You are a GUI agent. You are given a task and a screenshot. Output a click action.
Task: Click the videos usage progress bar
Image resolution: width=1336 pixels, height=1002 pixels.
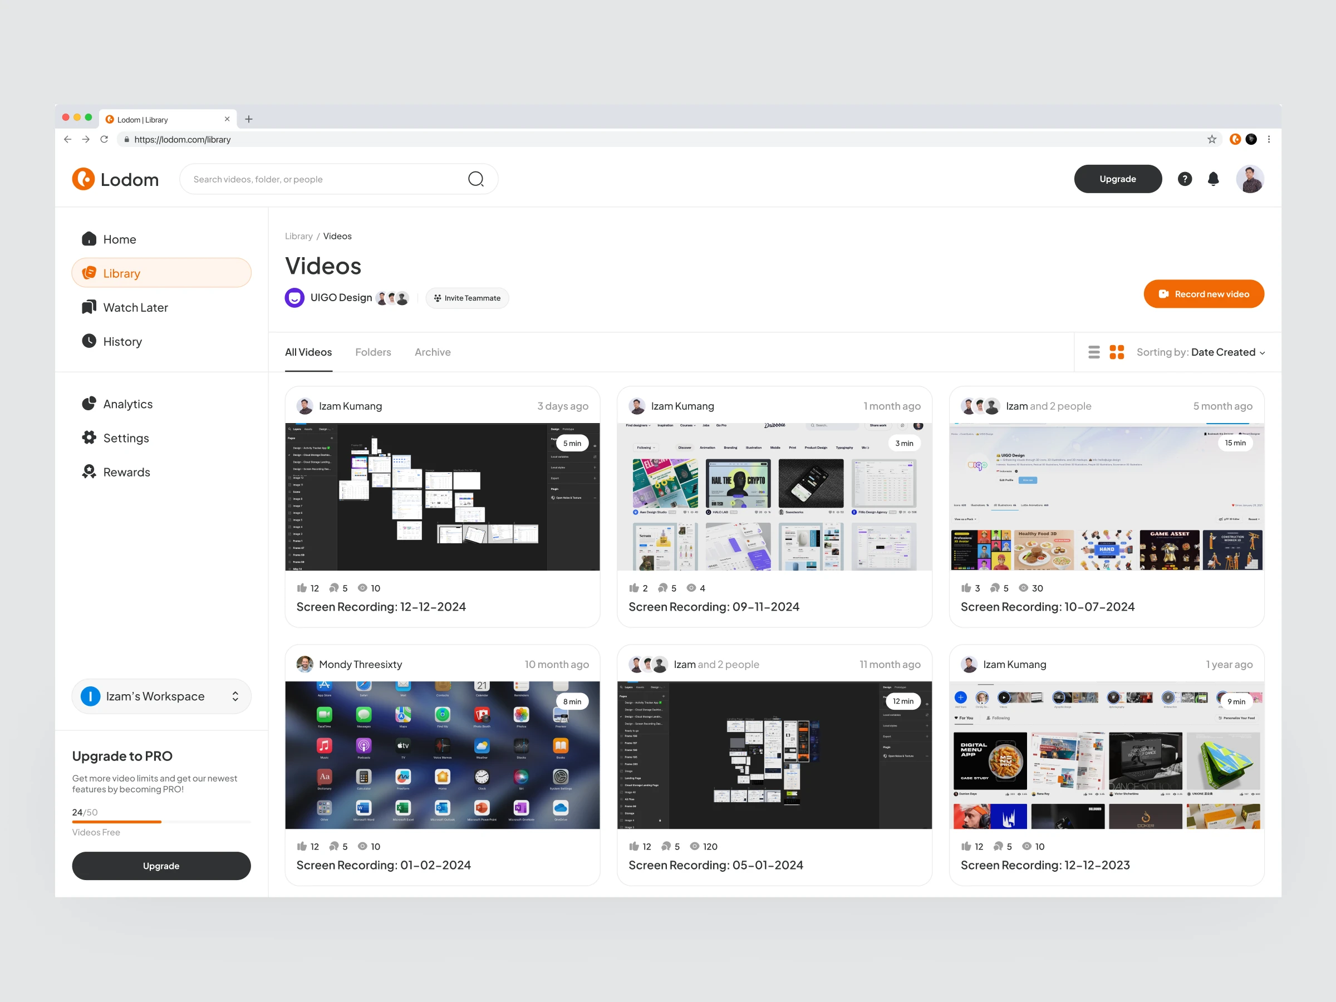click(161, 822)
